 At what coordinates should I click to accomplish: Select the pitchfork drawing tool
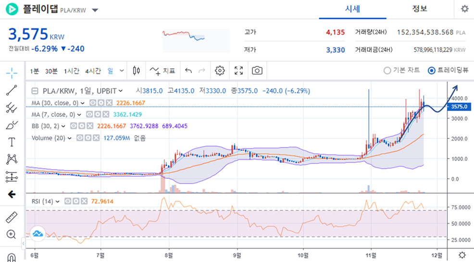tap(12, 108)
